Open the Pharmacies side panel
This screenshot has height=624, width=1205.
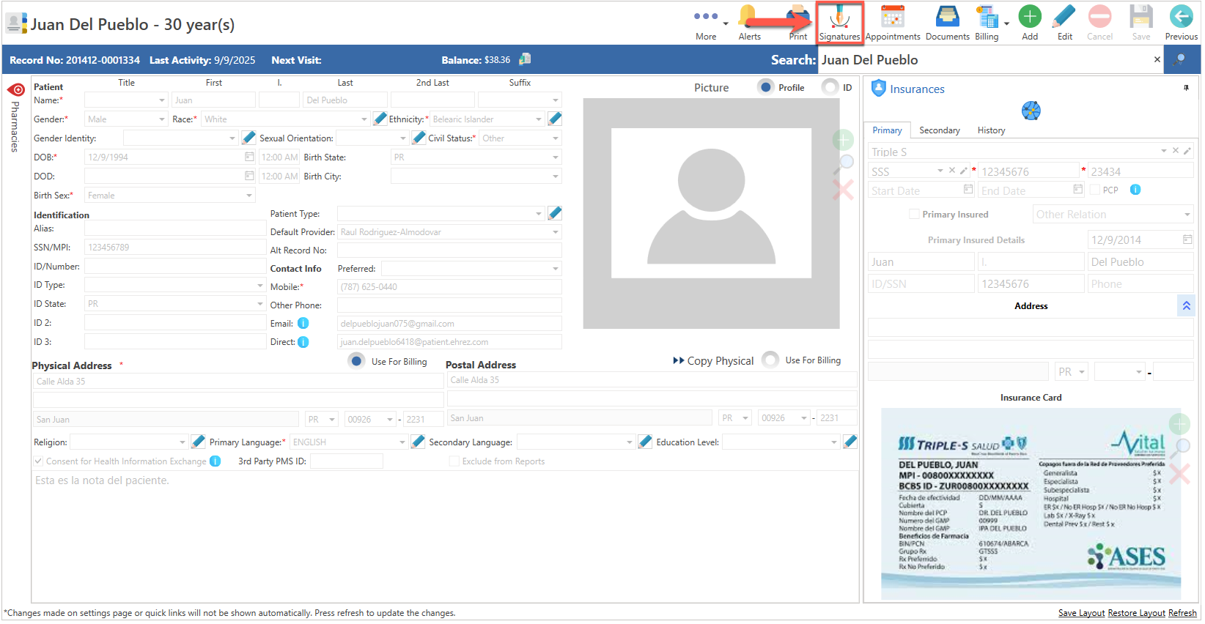click(15, 117)
